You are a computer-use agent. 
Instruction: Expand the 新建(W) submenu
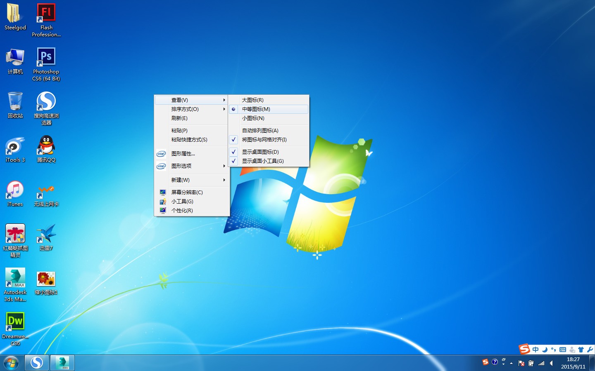coord(192,180)
